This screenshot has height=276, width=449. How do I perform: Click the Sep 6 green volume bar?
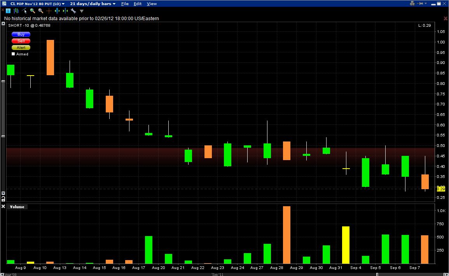coord(405,249)
